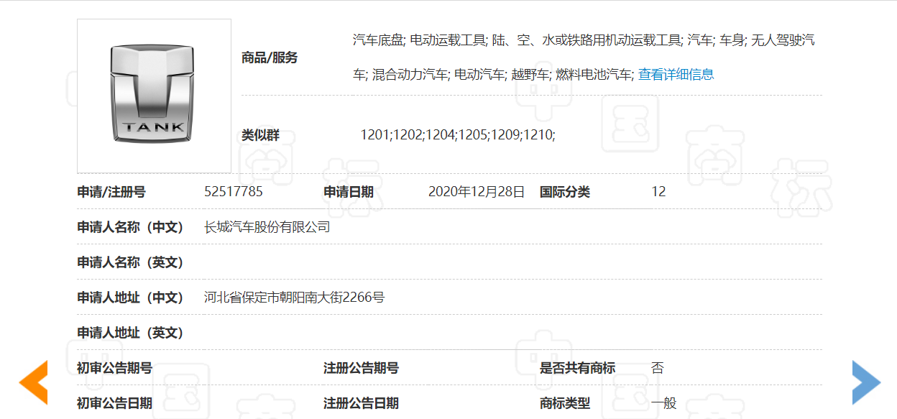Image resolution: width=897 pixels, height=419 pixels.
Task: Click the 类似群 label
Action: tap(260, 134)
